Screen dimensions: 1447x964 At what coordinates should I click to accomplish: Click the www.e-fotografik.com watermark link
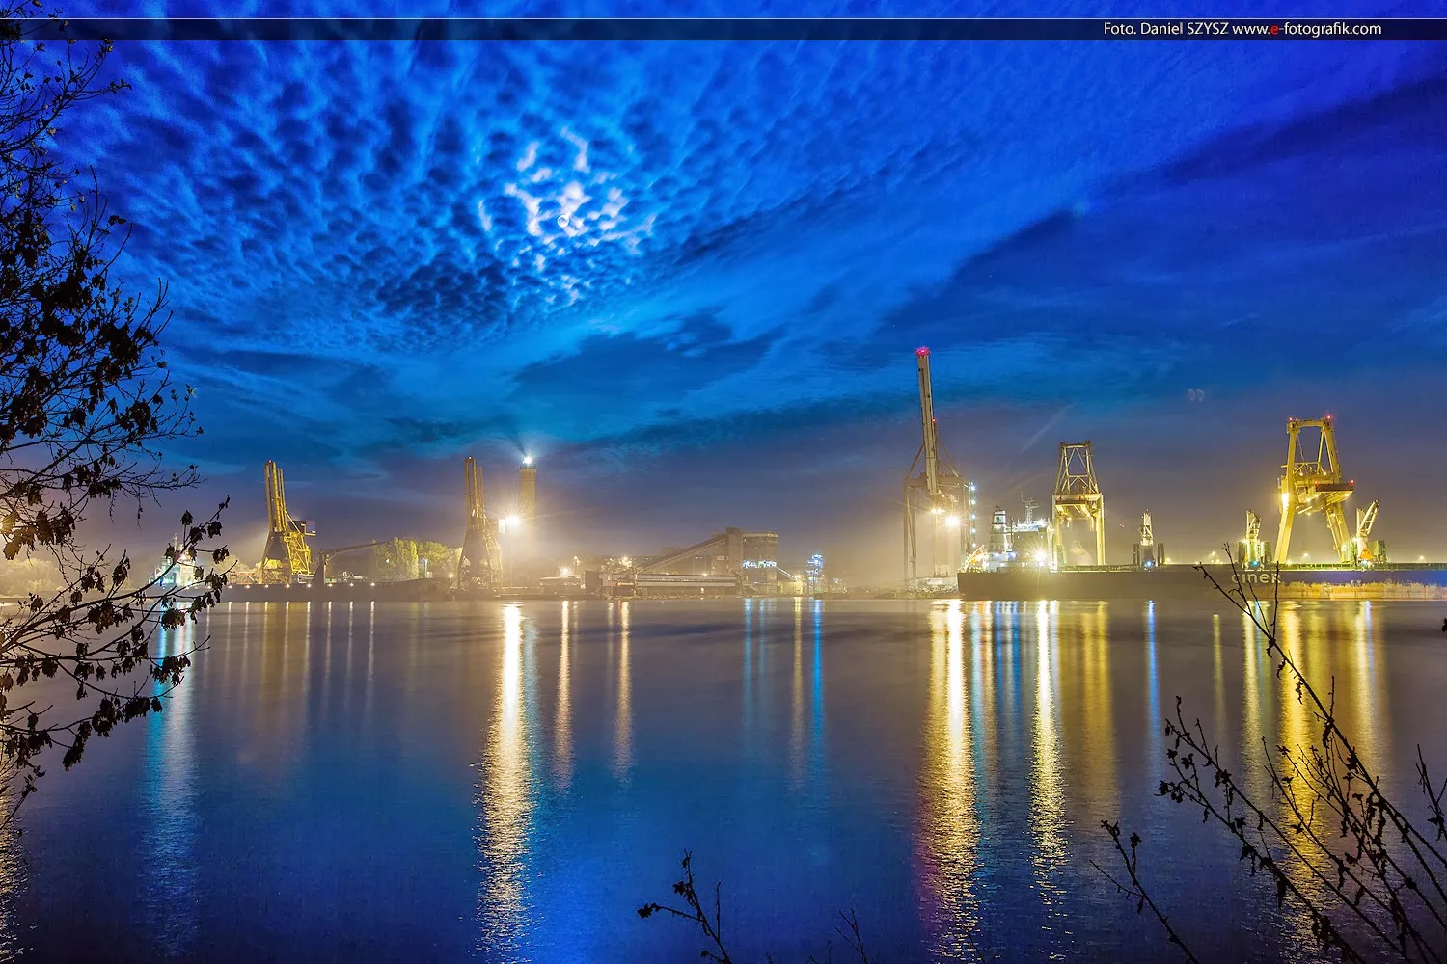click(x=1306, y=29)
